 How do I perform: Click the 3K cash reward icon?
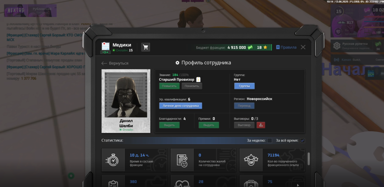(x=378, y=44)
